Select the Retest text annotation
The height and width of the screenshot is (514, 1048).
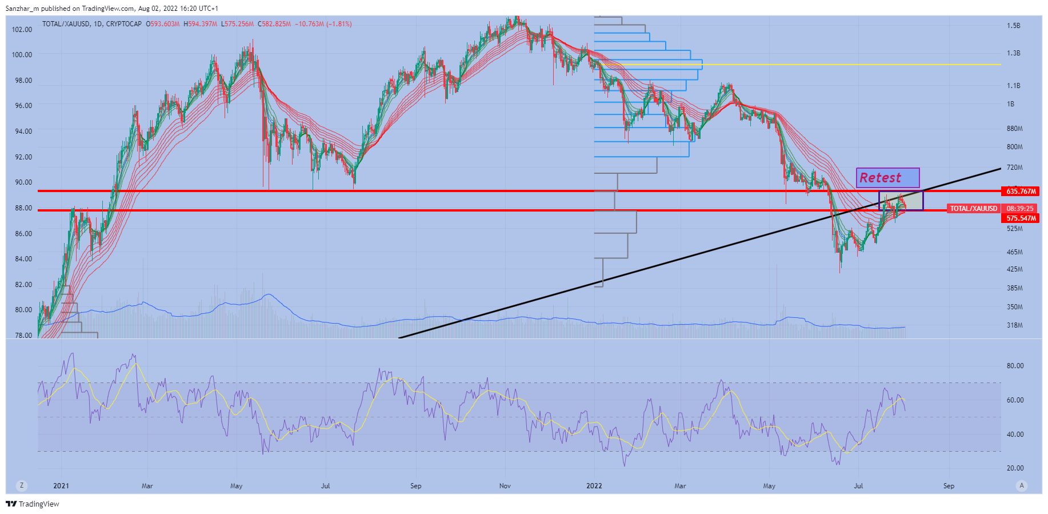(887, 178)
